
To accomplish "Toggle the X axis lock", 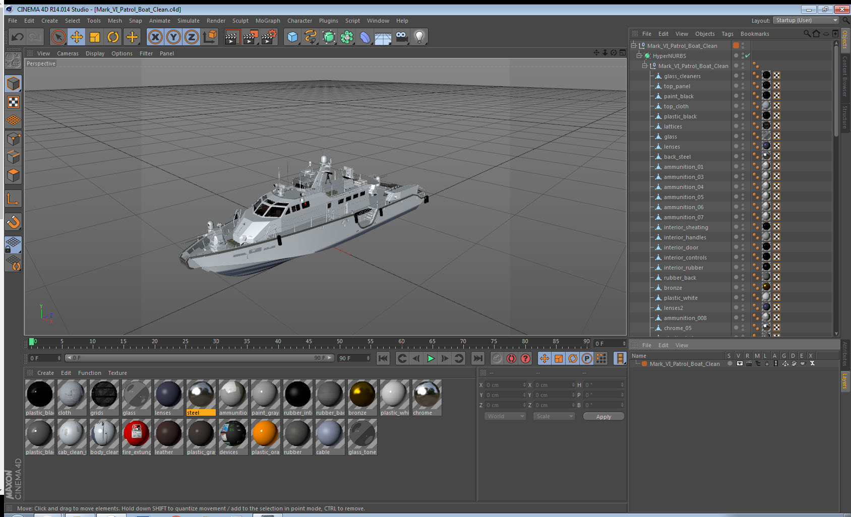I will click(x=155, y=37).
